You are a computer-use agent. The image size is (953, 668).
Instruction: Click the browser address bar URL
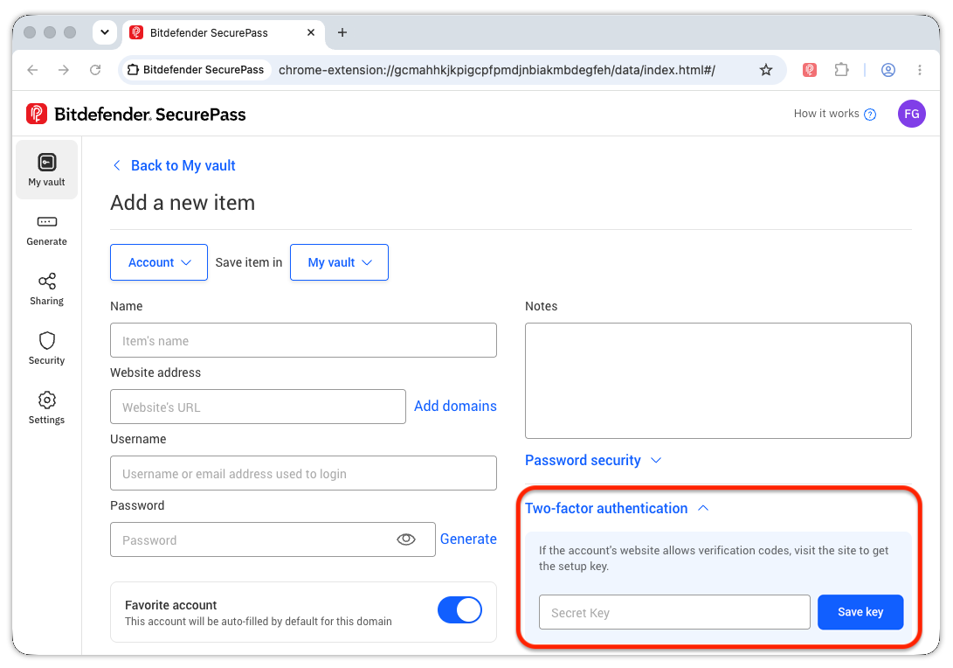pos(496,70)
